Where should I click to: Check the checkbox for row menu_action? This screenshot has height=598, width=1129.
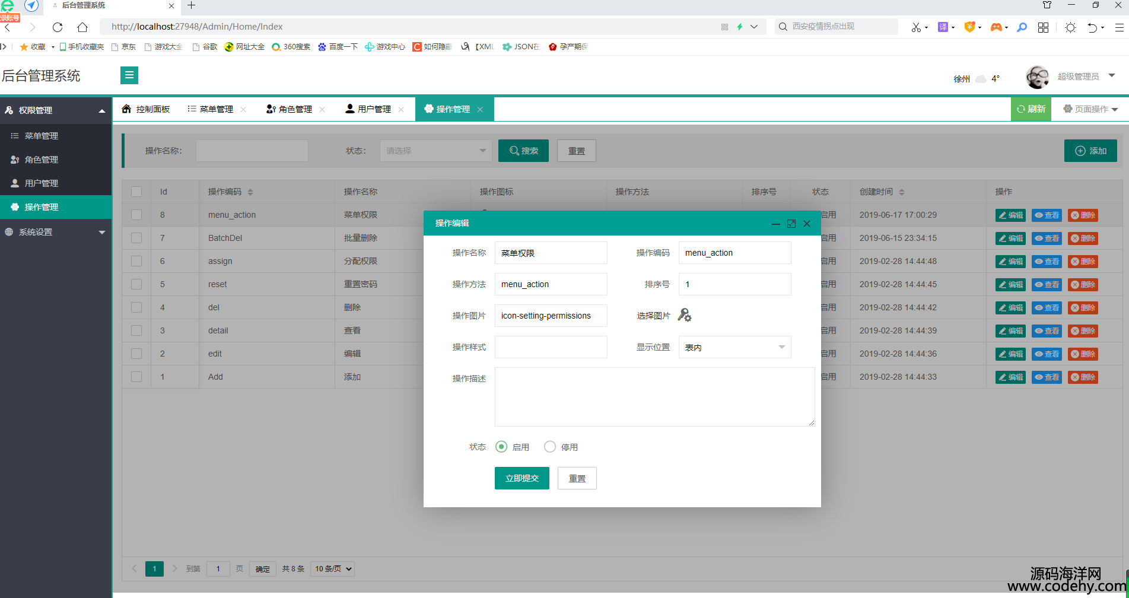136,215
